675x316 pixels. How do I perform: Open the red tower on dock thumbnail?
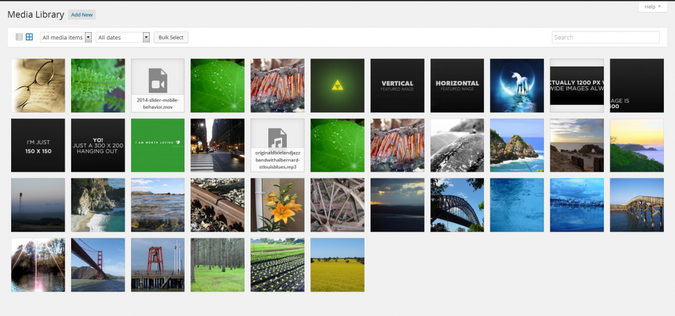coord(158,265)
